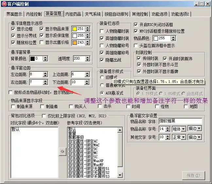Uncheck 英雄隐藏称号 option

tap(102, 53)
